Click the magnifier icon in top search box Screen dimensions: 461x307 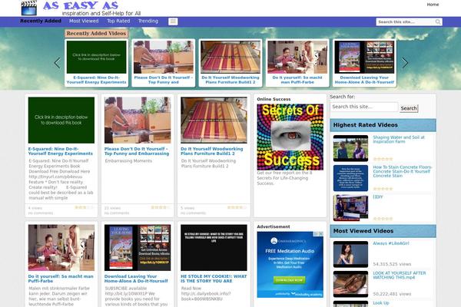coord(438,21)
